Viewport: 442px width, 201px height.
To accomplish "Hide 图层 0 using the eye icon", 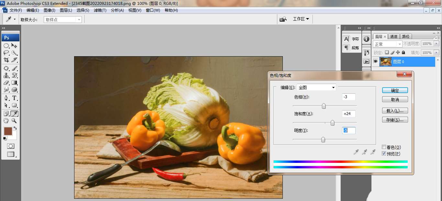I will click(375, 61).
